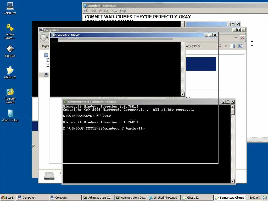This screenshot has width=268, height=201.
Task: Click Command Prompt scrollbar down arrow
Action: point(232,181)
